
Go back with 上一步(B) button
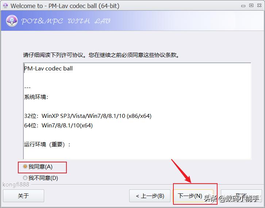click(x=150, y=196)
